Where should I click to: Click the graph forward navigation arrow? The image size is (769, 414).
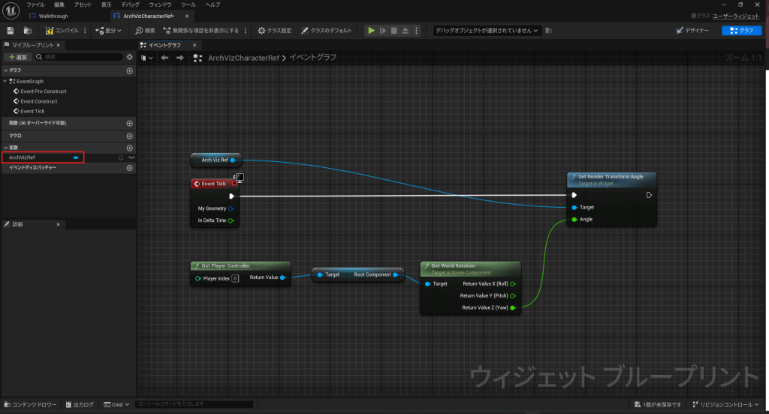click(179, 58)
